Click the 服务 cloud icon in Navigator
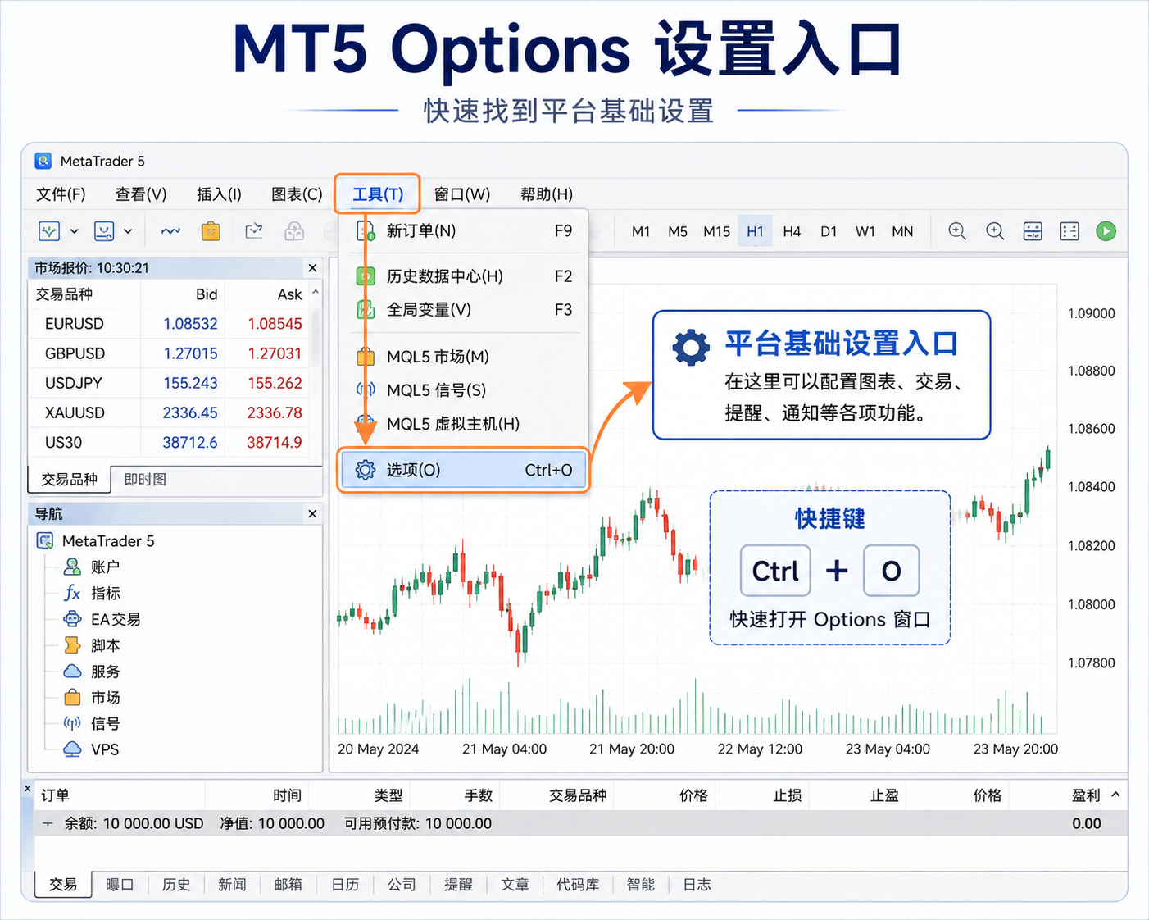The height and width of the screenshot is (920, 1149). (72, 672)
